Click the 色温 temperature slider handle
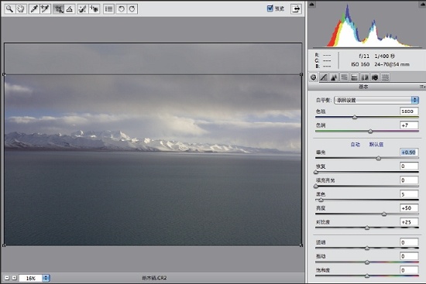Screen dimensions: 426x284 pos(355,118)
